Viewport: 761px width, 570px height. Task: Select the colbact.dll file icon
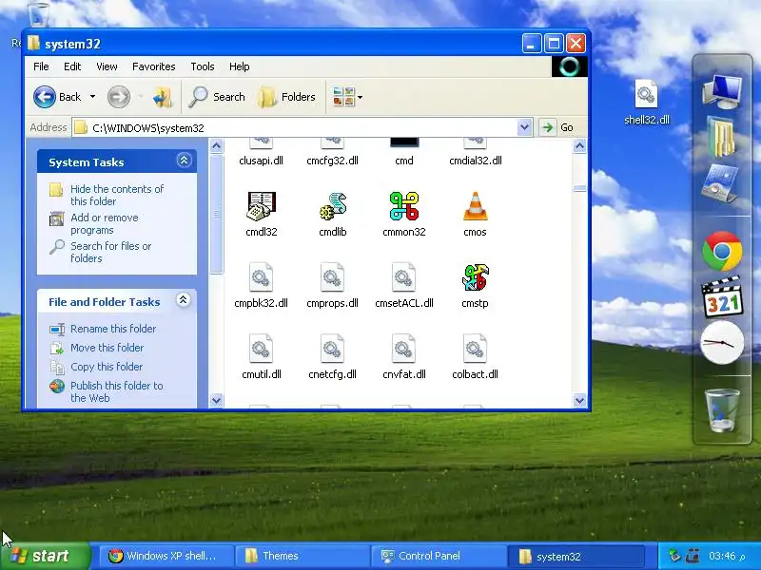point(475,349)
